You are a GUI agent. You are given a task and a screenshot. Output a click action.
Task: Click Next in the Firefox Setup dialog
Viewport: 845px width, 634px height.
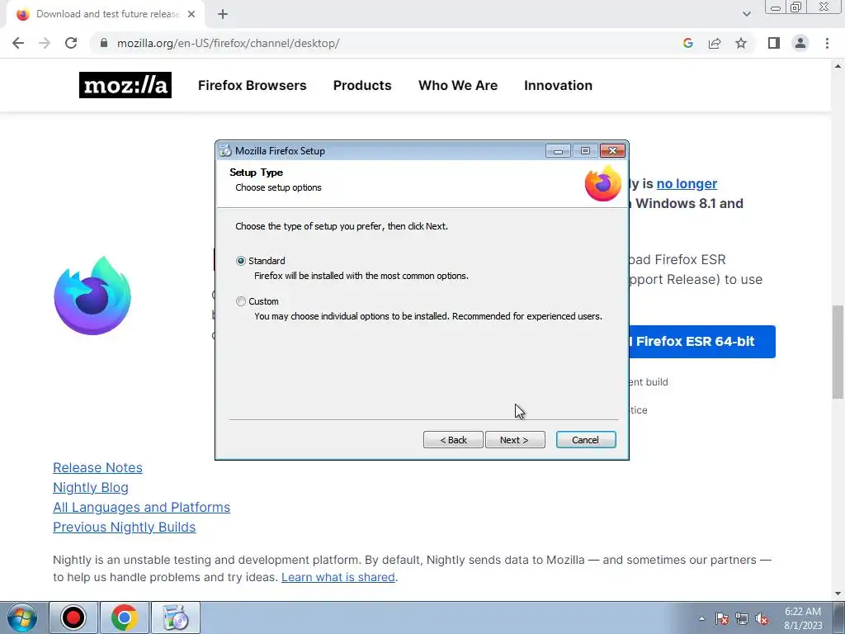point(515,440)
